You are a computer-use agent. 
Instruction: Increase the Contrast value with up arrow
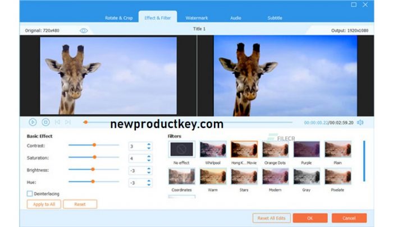click(x=149, y=143)
